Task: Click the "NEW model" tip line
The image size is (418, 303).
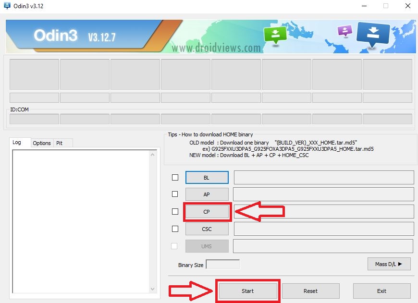Action: tap(249, 155)
